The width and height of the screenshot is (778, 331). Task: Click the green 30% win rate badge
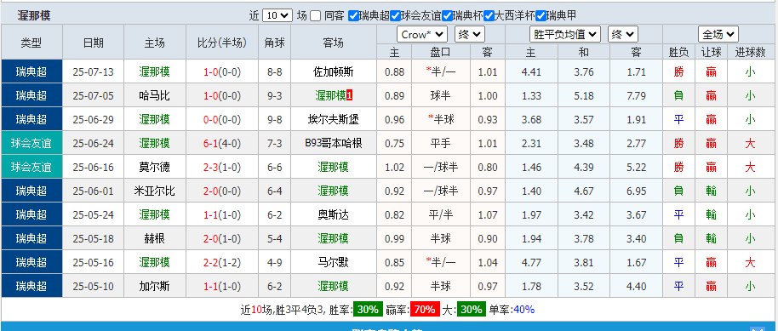368,310
